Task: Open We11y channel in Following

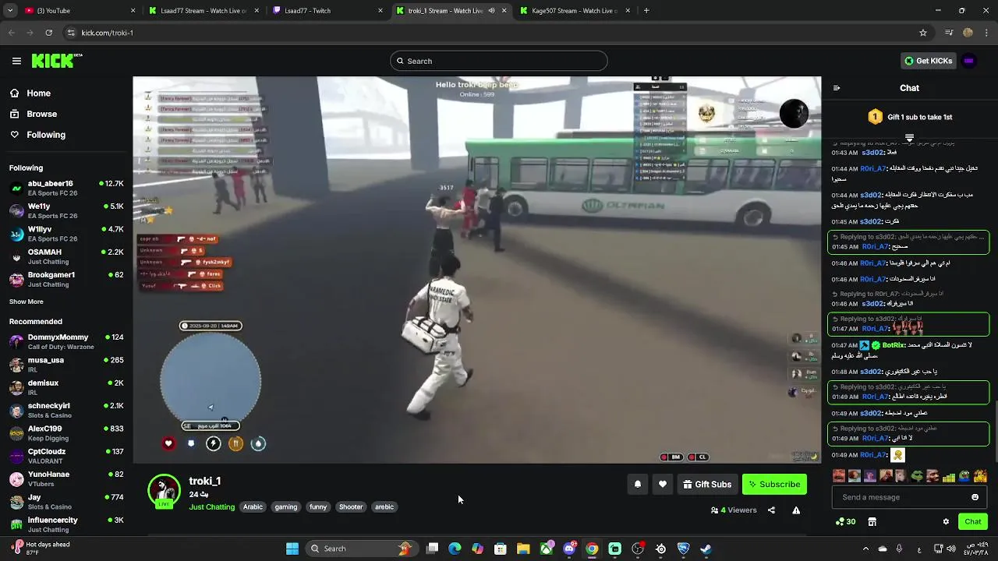Action: point(66,210)
